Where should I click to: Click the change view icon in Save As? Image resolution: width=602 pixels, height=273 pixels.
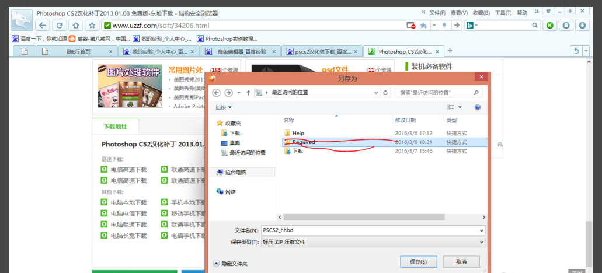click(x=451, y=107)
